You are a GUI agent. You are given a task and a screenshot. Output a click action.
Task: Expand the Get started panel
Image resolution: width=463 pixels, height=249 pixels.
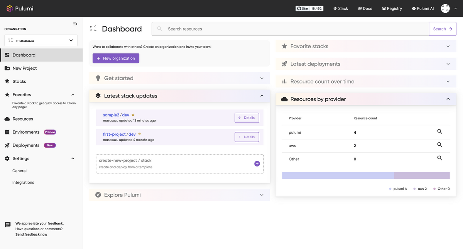[x=262, y=78]
